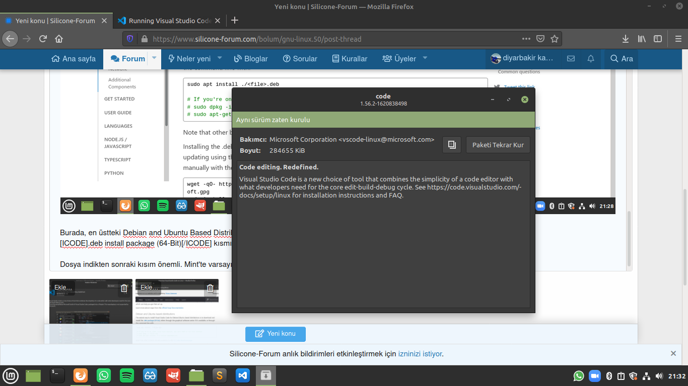688x386 pixels.
Task: Click the Paketi Tekrar Kur button
Action: pyautogui.click(x=498, y=145)
